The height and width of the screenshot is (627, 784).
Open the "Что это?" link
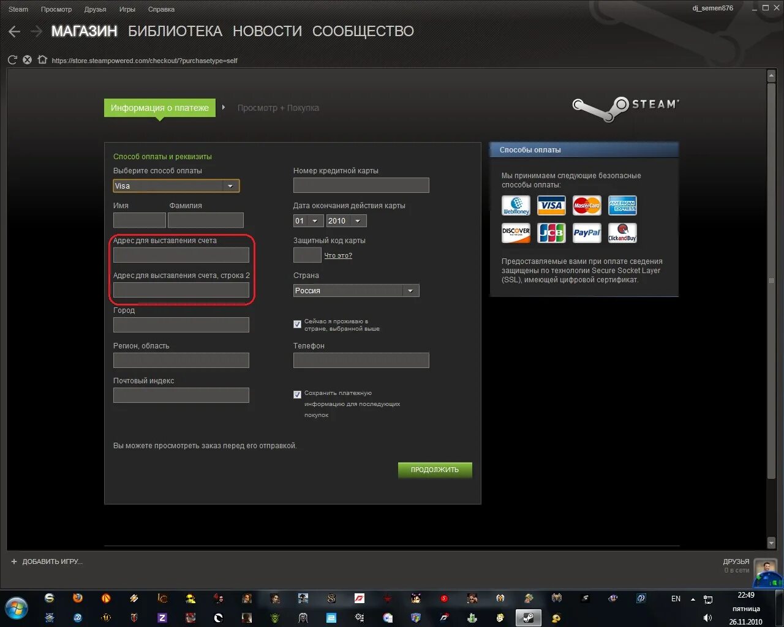[338, 255]
